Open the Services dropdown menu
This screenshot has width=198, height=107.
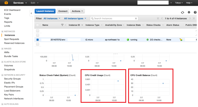click(x=20, y=3)
